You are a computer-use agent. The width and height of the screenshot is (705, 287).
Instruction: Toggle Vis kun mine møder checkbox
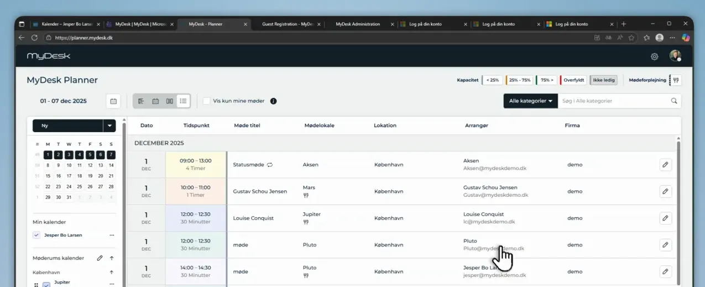pos(206,101)
